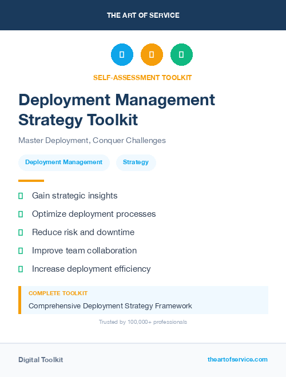The height and width of the screenshot is (377, 286).
Task: Click the green circle icon
Action: [x=181, y=54]
